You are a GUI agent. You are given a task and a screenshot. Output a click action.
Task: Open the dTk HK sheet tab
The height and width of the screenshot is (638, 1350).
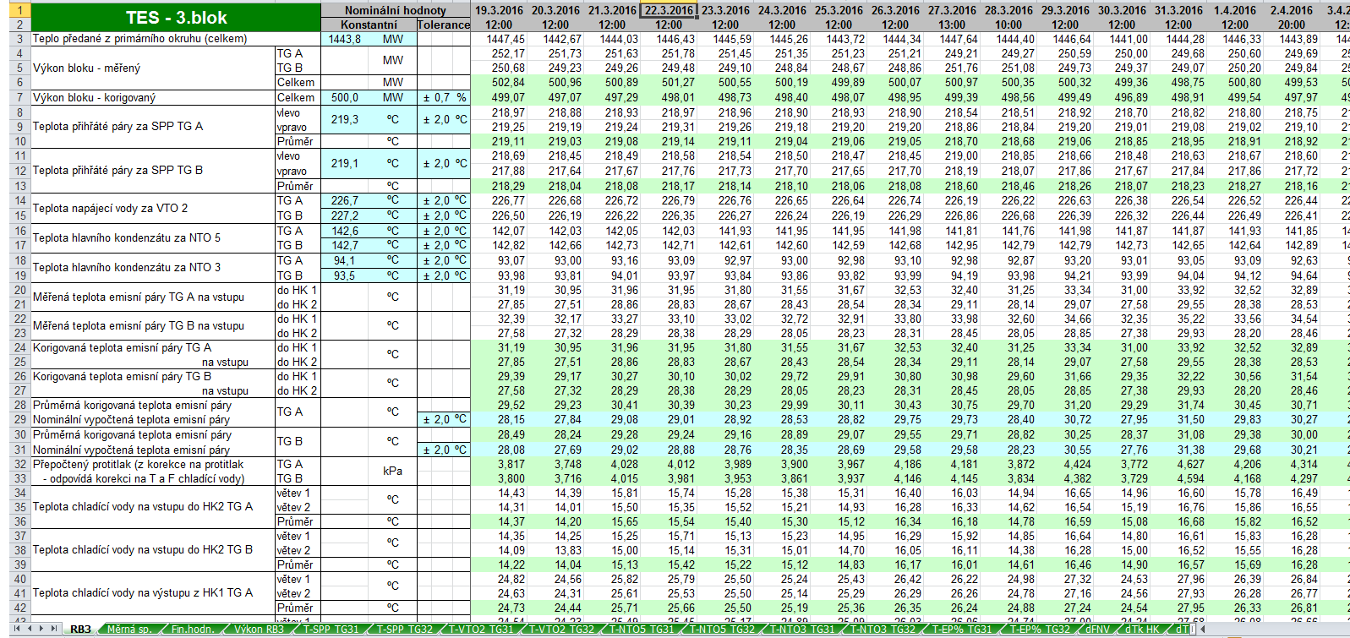pos(1142,629)
